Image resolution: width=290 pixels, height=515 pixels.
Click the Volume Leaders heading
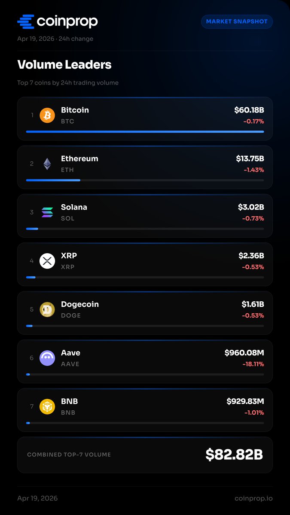(64, 65)
